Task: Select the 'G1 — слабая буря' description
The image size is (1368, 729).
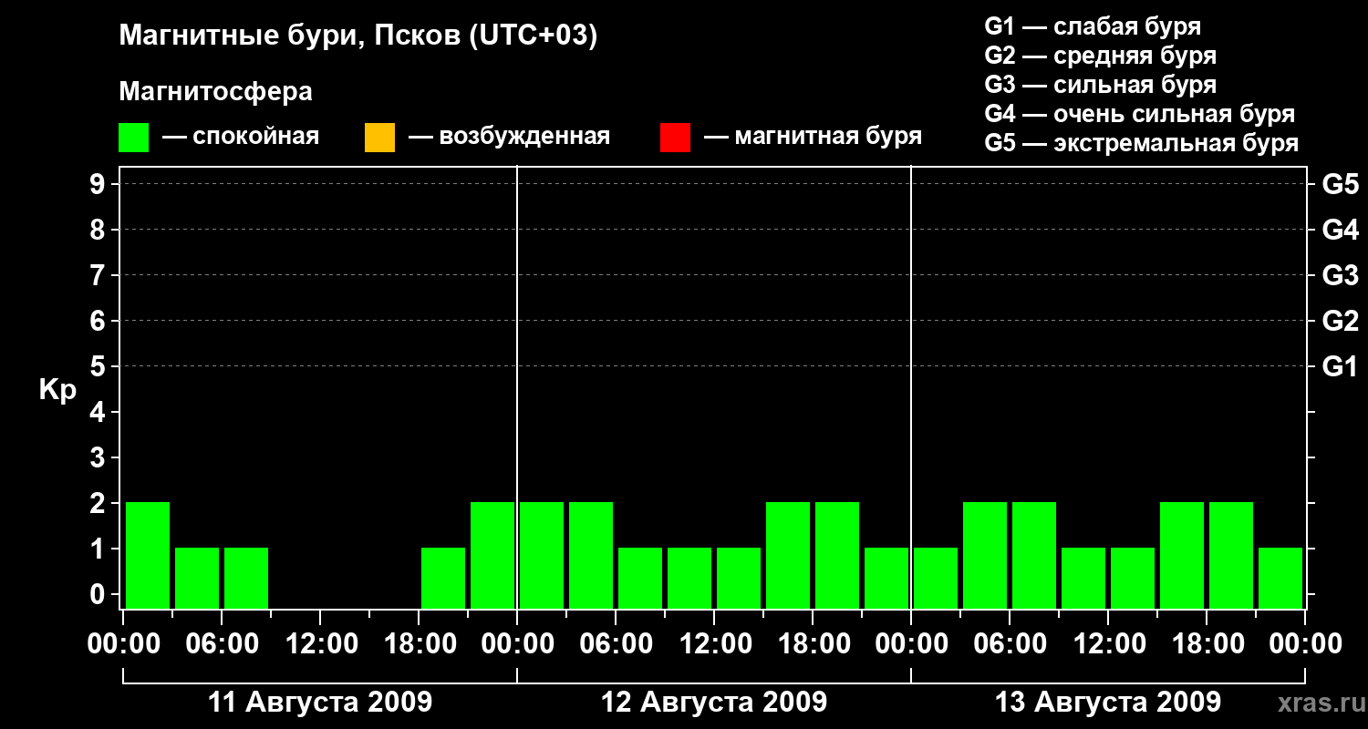Action: (1093, 26)
